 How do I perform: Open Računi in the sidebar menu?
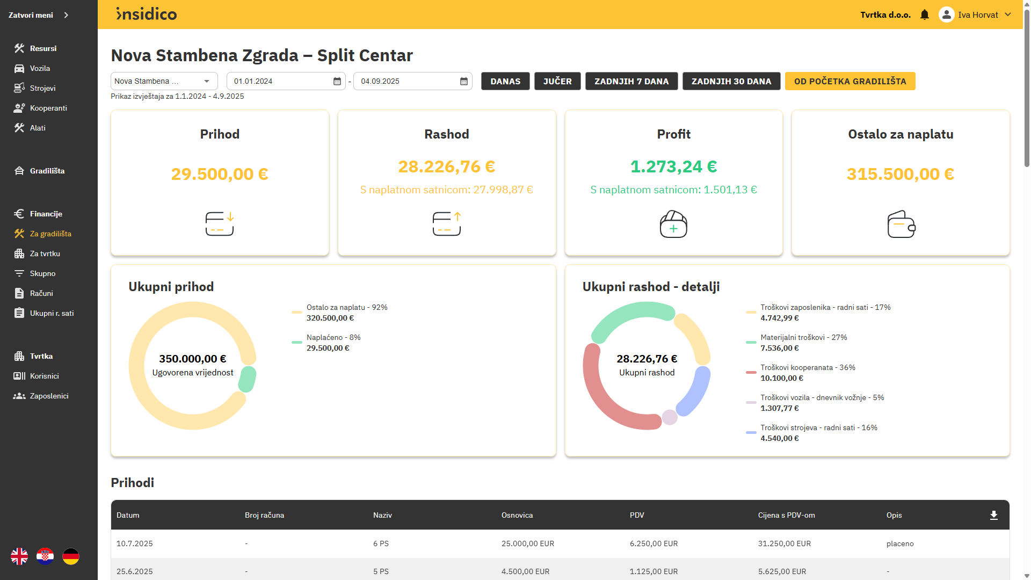pyautogui.click(x=41, y=293)
